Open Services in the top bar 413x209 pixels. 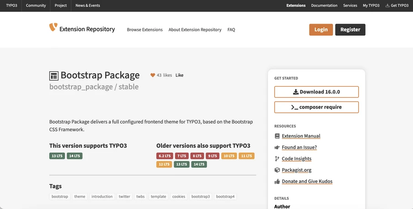coord(350,5)
